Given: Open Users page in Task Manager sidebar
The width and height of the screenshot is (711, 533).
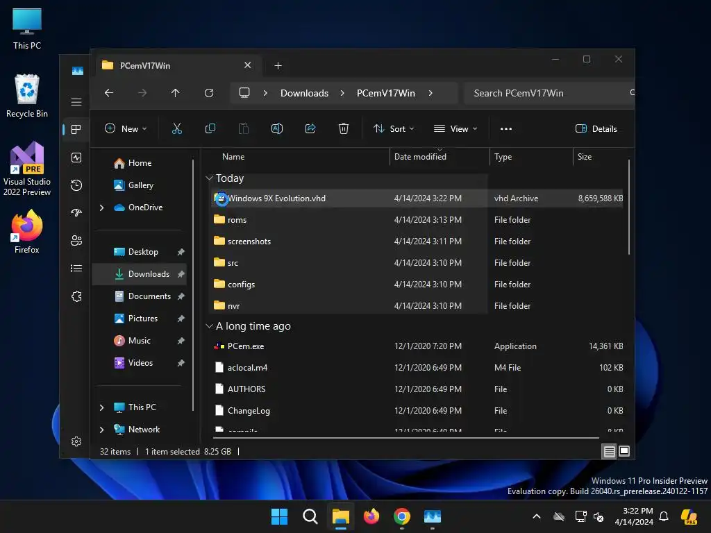Looking at the screenshot, I should [76, 241].
